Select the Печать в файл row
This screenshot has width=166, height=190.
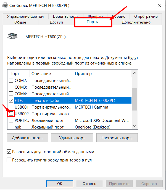click(73, 100)
